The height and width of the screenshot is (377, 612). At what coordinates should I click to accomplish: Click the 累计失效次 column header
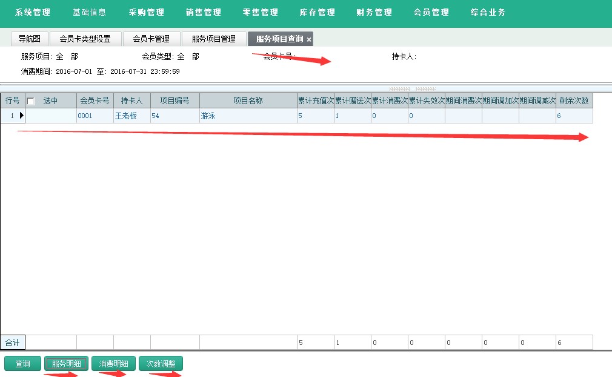(x=427, y=100)
